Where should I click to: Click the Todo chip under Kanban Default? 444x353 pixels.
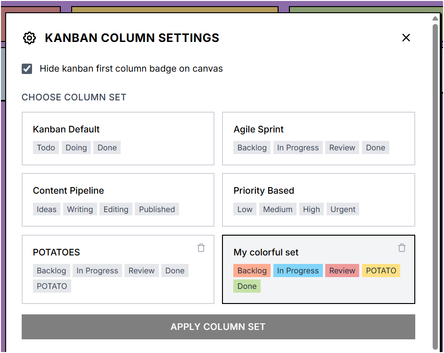(x=46, y=148)
